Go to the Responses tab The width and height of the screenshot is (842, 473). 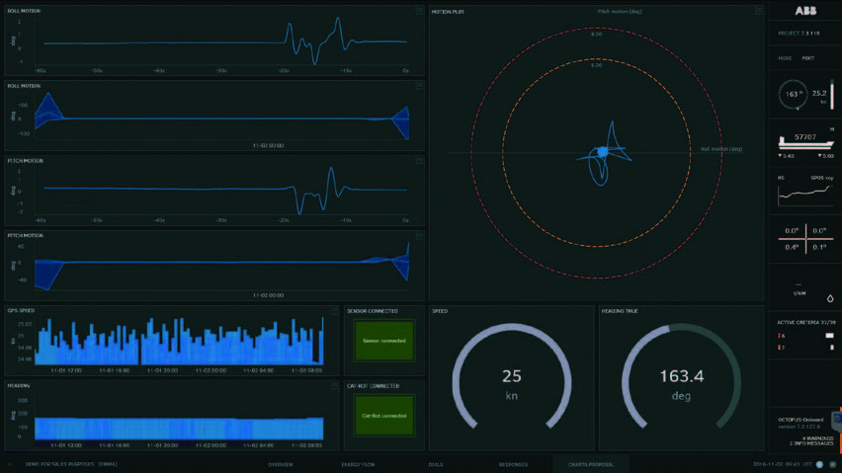tap(513, 464)
